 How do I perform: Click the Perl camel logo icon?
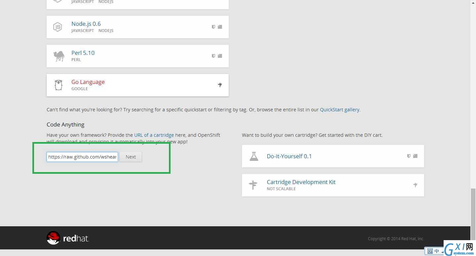point(59,56)
